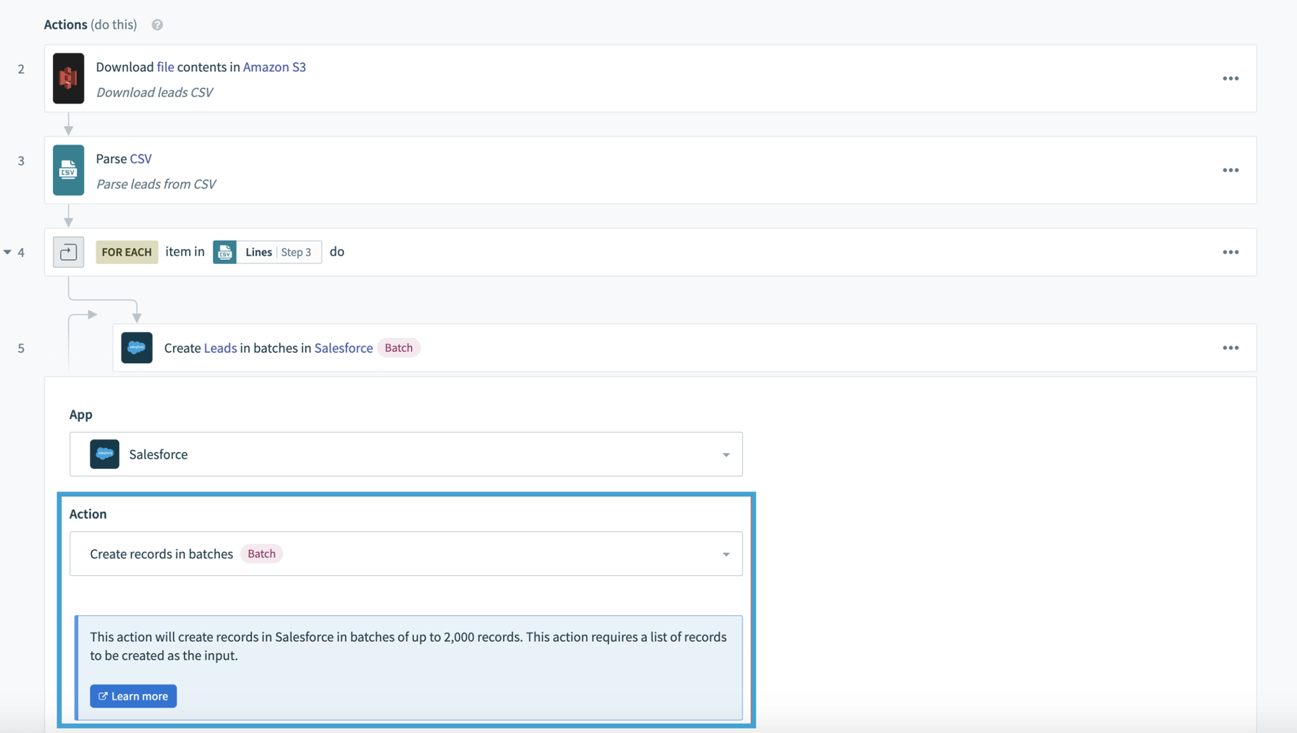Open more options menu for Create Leads step
Screen dimensions: 1297x733
[1230, 348]
